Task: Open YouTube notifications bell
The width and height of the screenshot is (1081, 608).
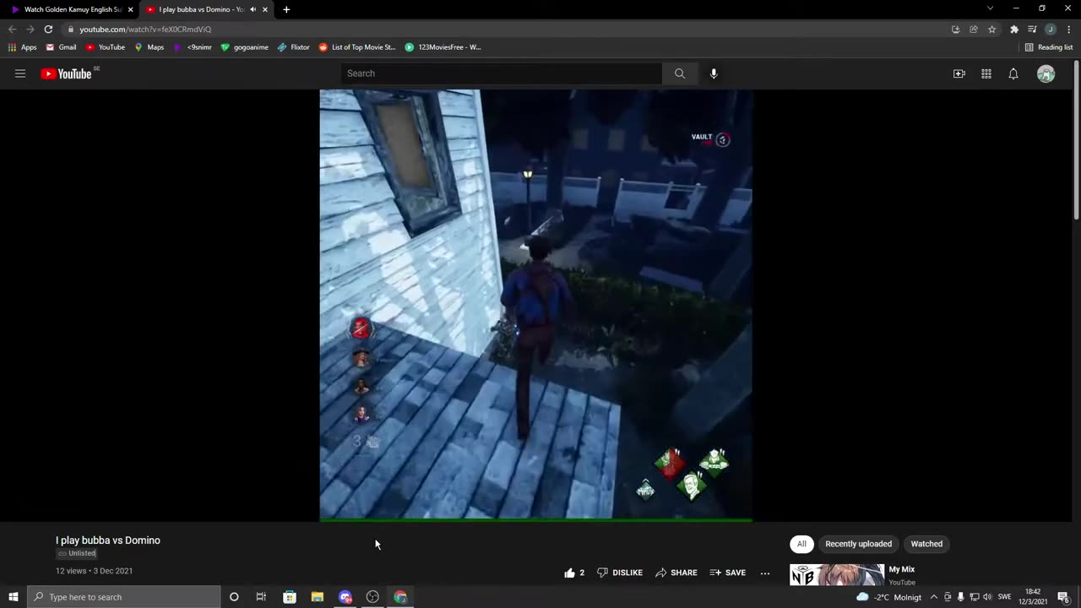Action: (1013, 73)
